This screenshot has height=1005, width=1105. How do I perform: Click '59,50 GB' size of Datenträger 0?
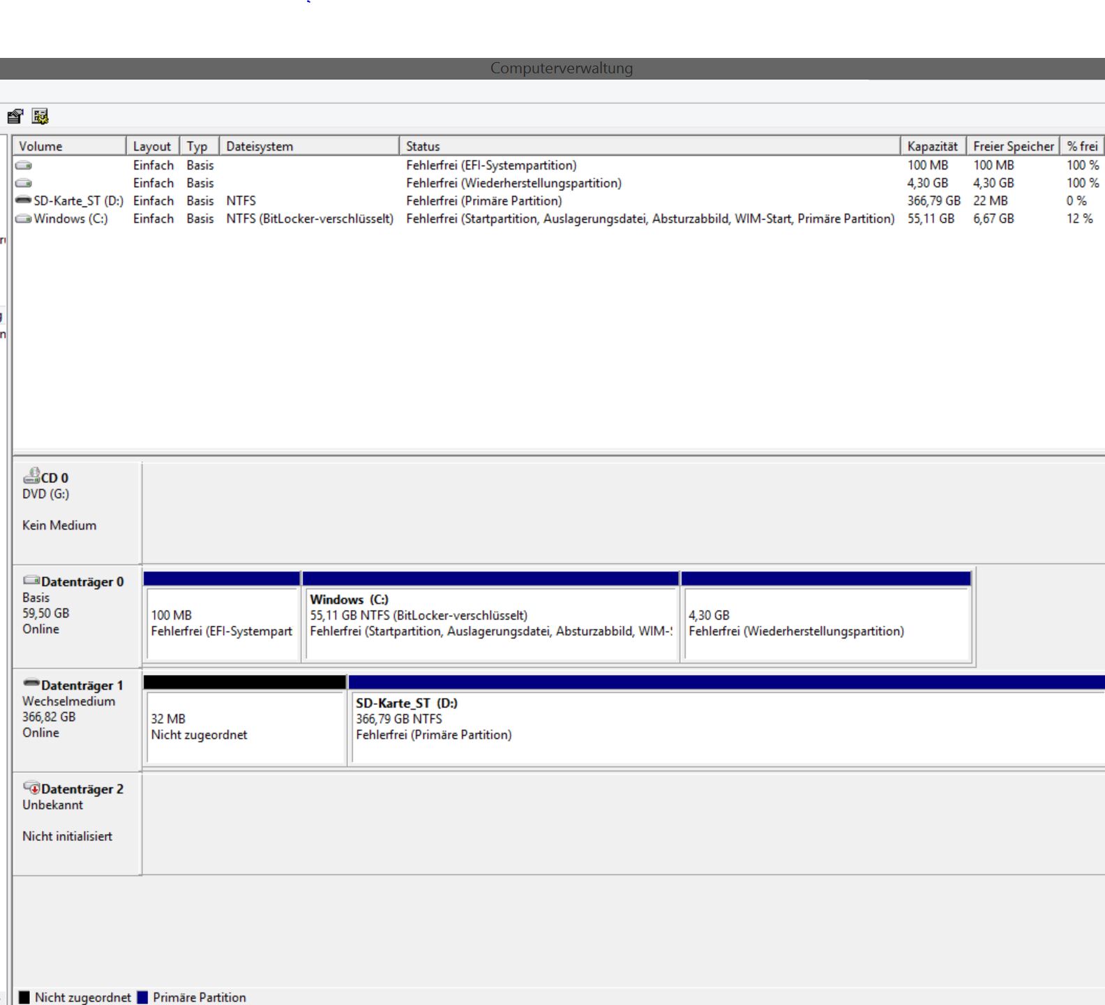45,613
